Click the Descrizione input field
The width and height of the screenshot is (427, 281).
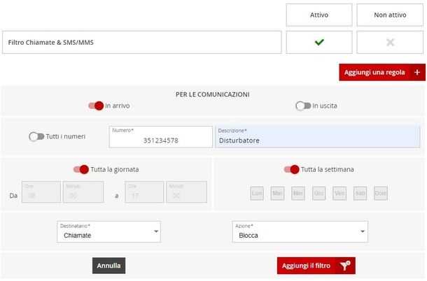click(x=318, y=136)
